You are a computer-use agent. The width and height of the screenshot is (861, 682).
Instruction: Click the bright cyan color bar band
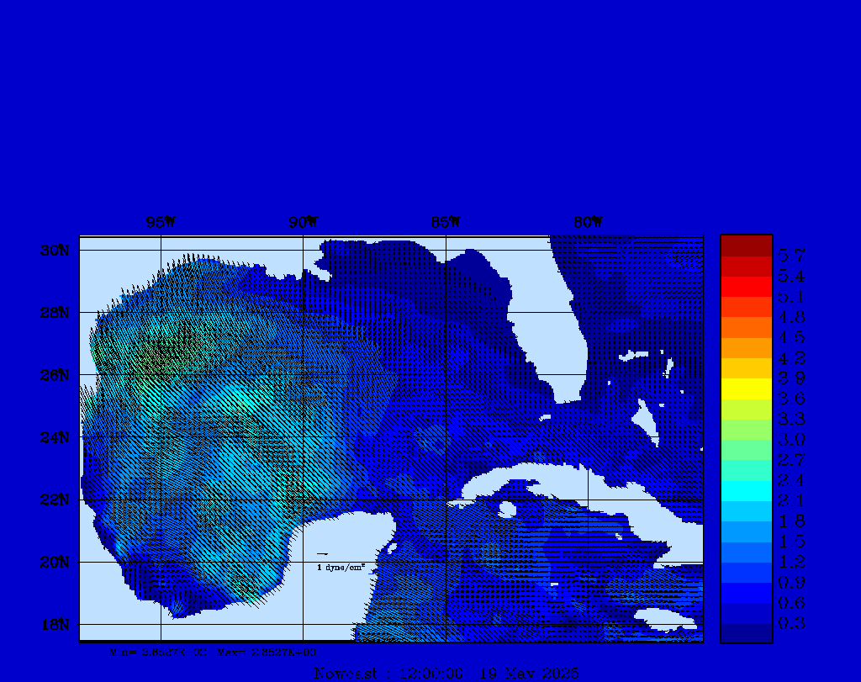click(746, 490)
